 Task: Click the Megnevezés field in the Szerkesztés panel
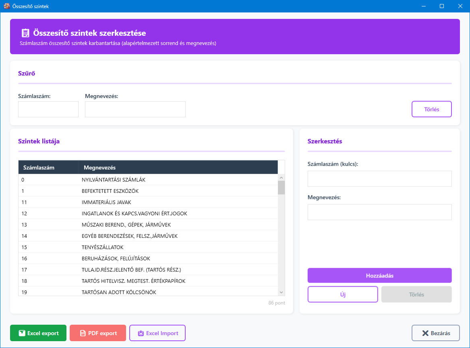point(379,212)
